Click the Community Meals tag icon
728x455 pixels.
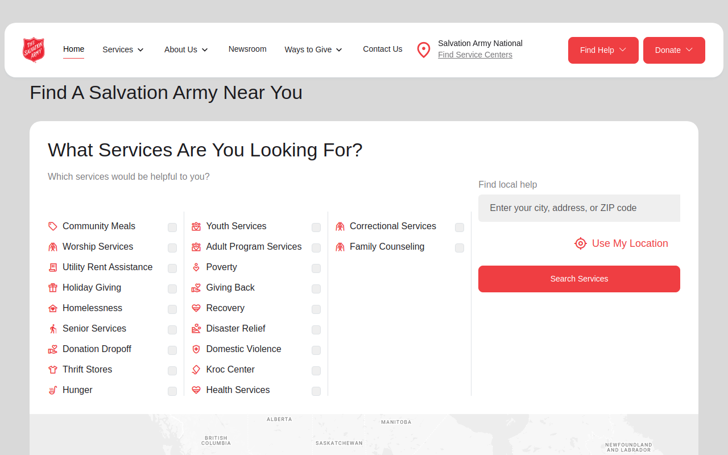[x=53, y=226]
